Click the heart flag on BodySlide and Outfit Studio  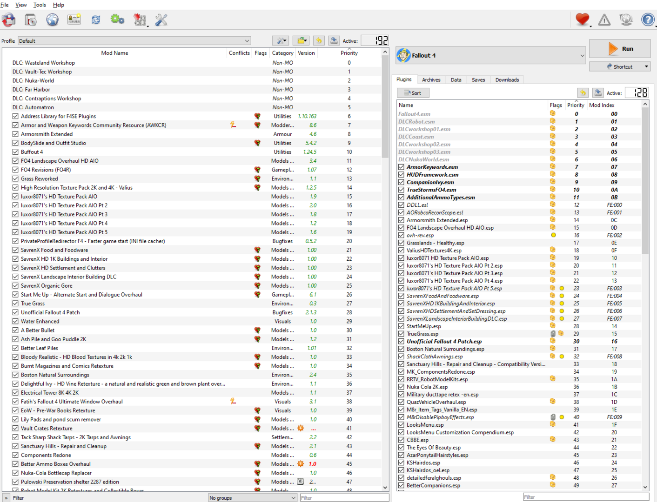click(x=257, y=143)
